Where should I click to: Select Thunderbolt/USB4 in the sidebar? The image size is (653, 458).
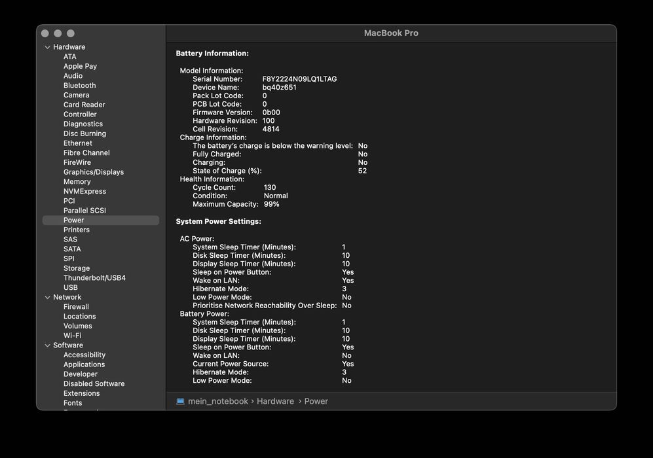point(94,278)
